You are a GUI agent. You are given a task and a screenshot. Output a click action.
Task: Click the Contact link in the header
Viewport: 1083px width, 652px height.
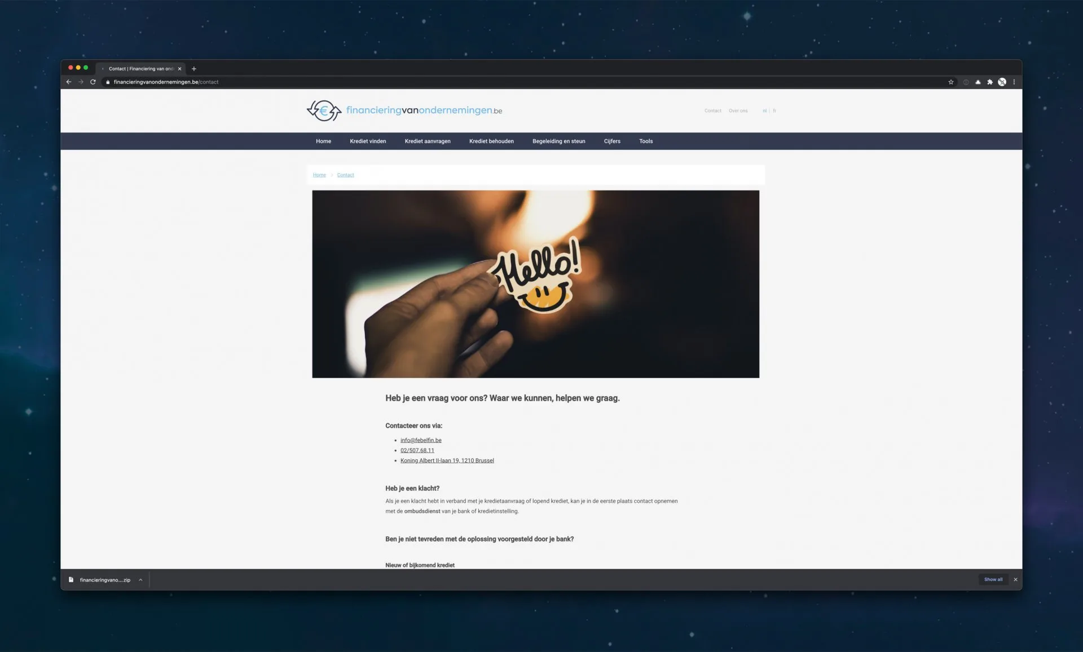point(713,111)
